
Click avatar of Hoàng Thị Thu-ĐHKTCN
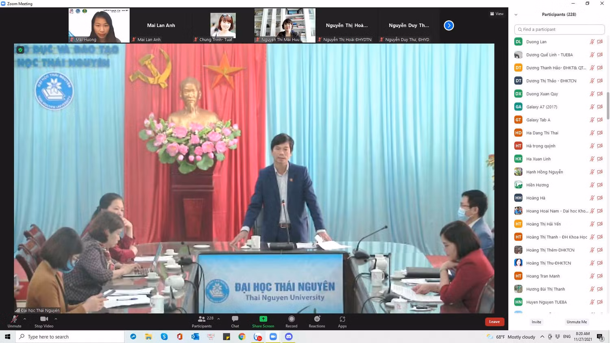pos(518,263)
